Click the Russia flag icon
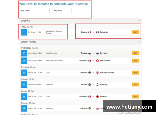159x115 pixels. [90, 53]
